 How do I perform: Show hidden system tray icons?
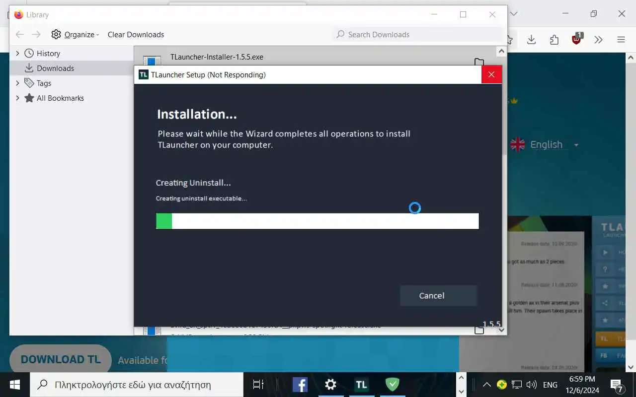[x=487, y=385]
